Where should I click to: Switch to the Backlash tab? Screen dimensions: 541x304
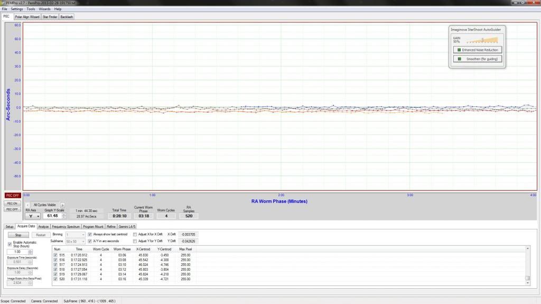(x=67, y=16)
